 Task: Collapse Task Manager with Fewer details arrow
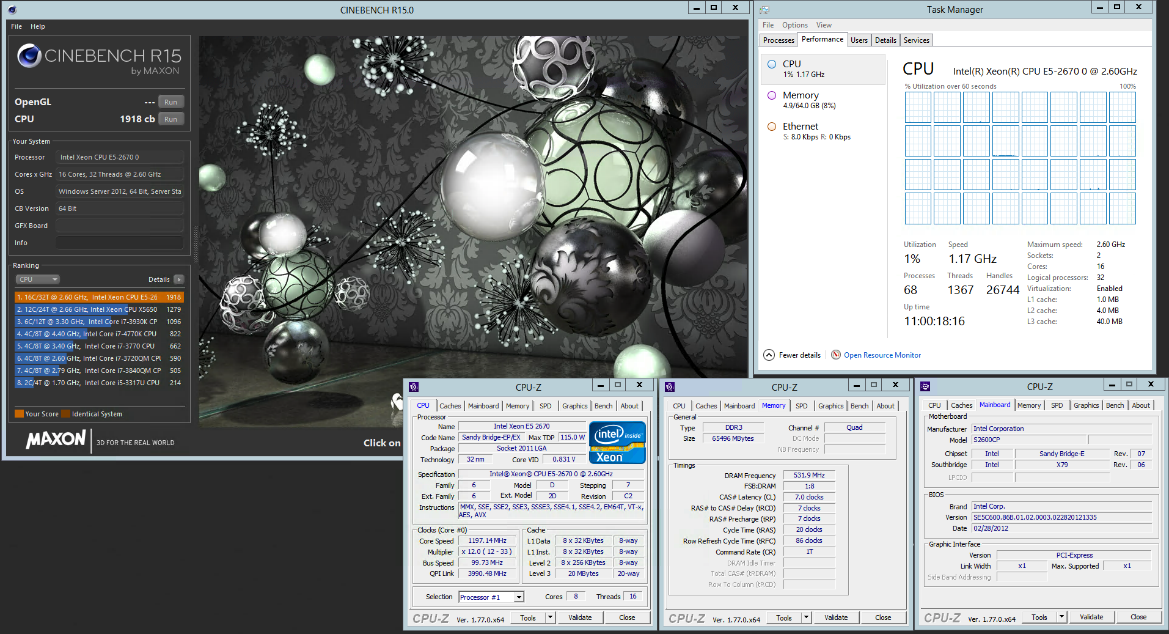pyautogui.click(x=769, y=355)
